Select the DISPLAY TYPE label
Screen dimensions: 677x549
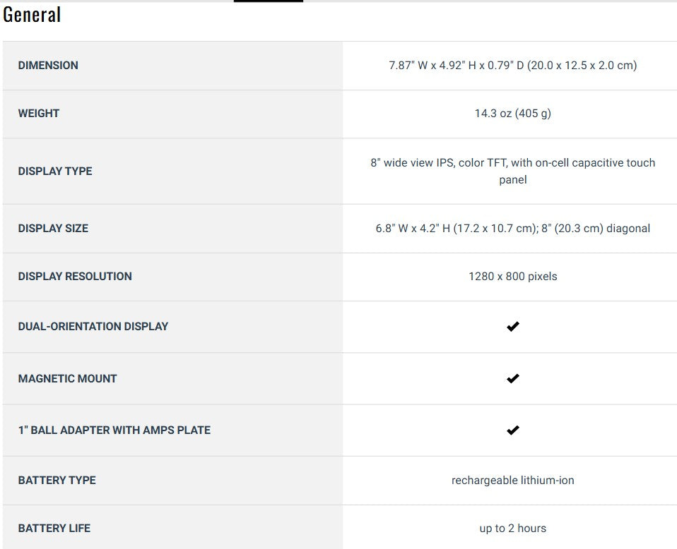click(55, 171)
